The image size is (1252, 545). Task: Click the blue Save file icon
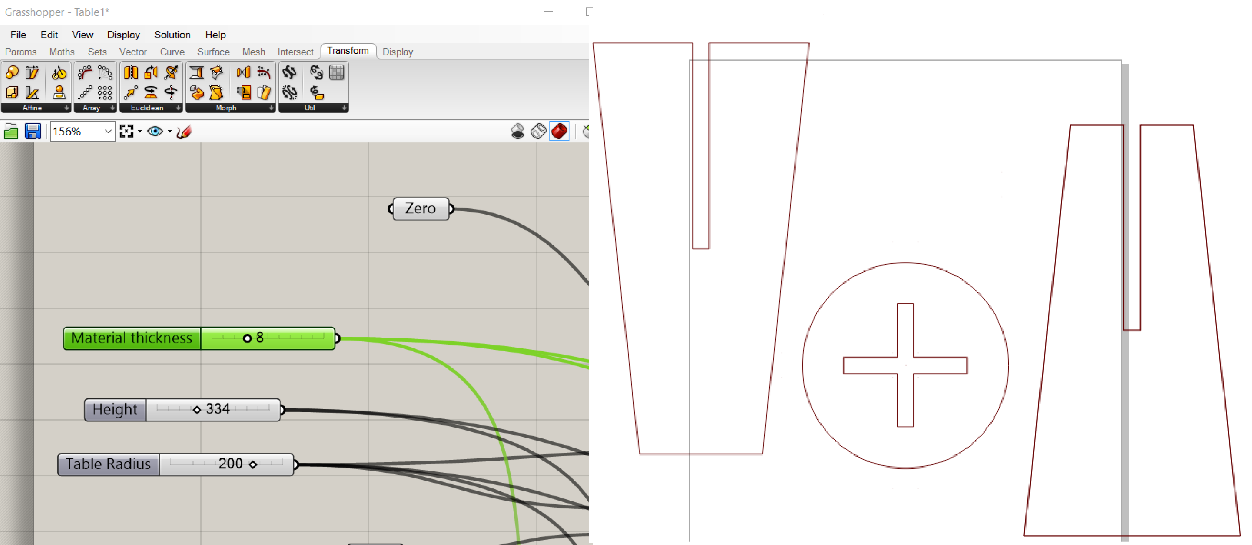pos(33,131)
